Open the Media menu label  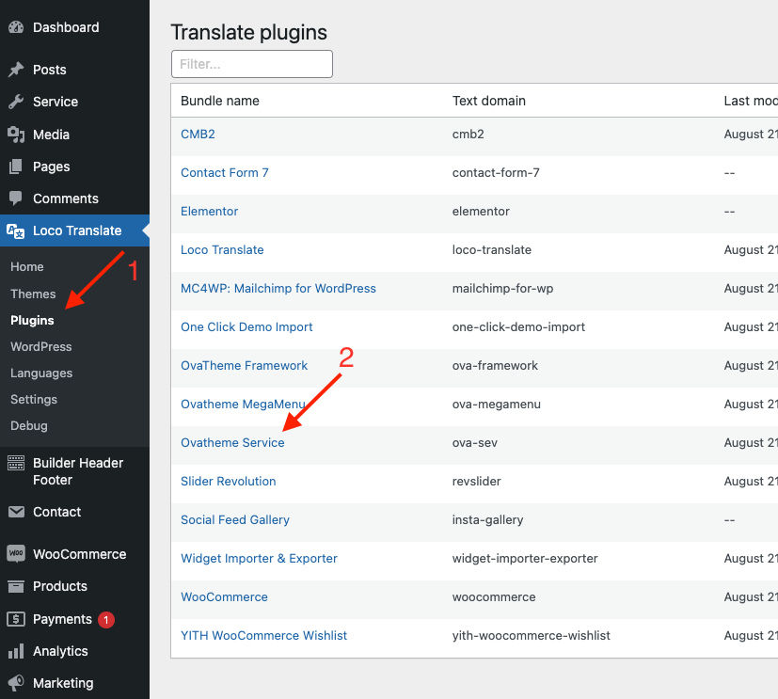[51, 135]
